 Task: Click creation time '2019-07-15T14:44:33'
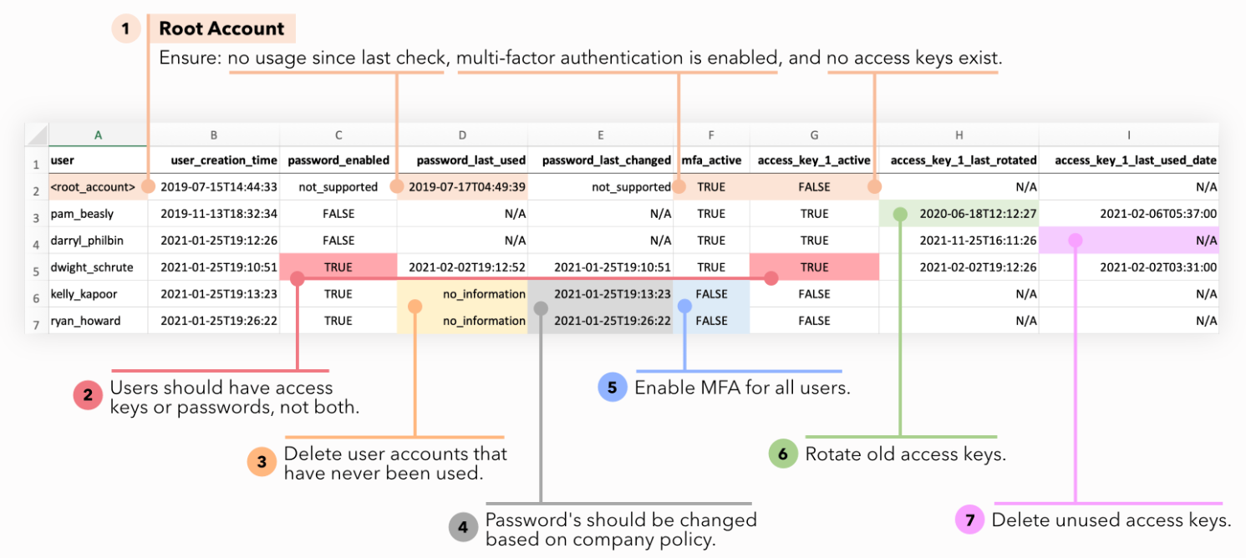(x=214, y=187)
